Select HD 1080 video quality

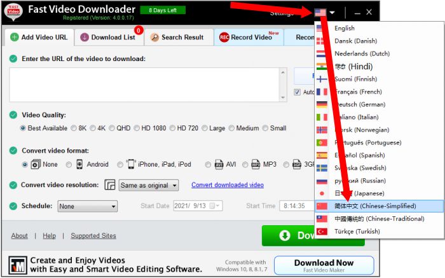[137, 128]
